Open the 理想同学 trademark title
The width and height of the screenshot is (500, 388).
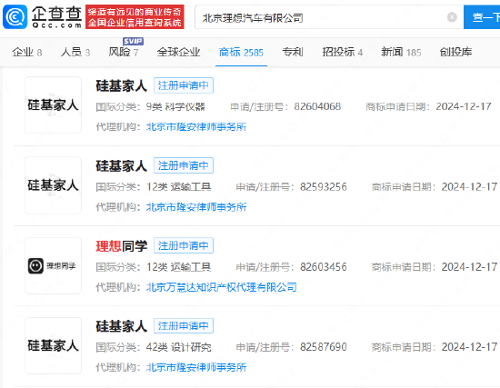point(122,246)
